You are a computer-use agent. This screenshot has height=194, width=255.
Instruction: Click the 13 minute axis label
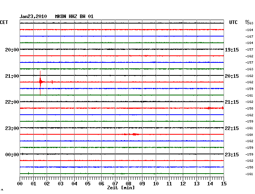coord(197,184)
